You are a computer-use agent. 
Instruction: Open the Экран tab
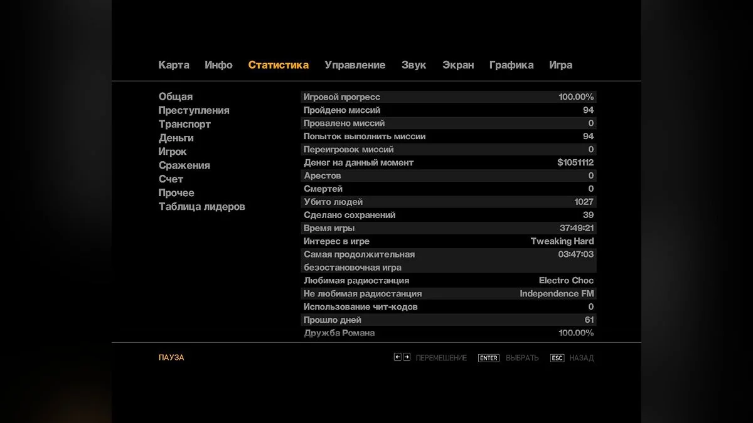click(x=457, y=65)
